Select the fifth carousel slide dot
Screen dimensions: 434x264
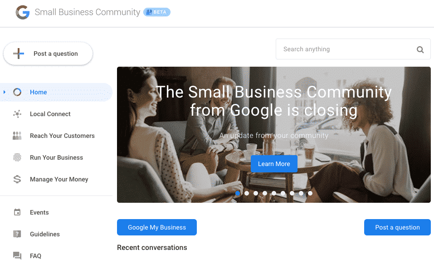pyautogui.click(x=274, y=193)
